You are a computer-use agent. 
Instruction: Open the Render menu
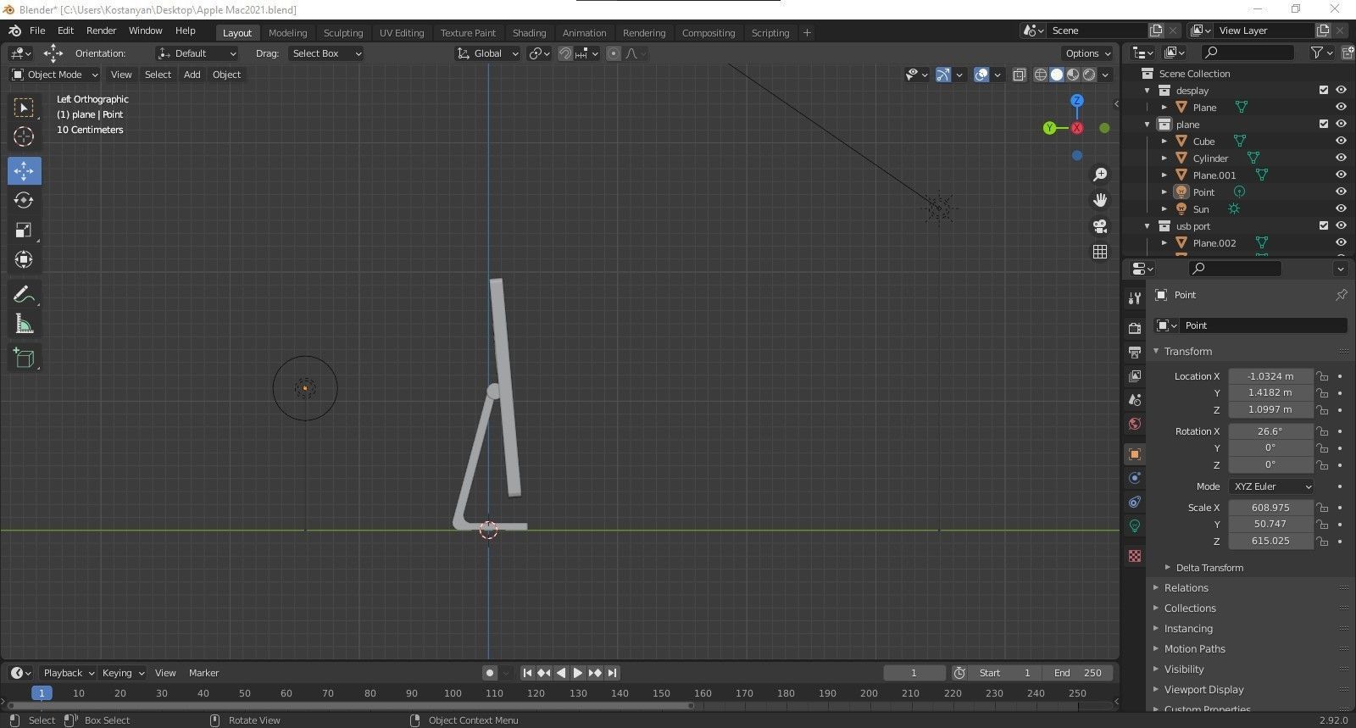click(x=102, y=31)
